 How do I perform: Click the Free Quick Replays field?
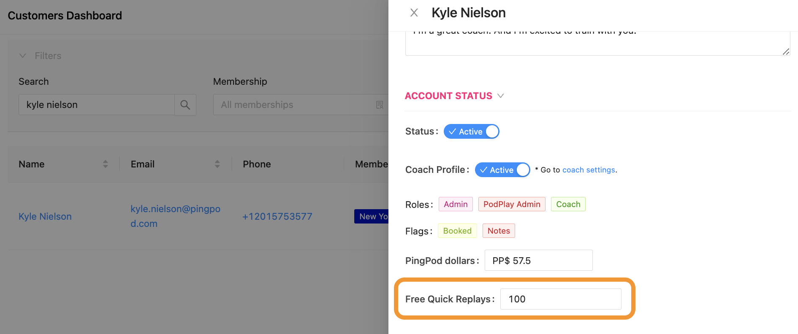tap(560, 299)
